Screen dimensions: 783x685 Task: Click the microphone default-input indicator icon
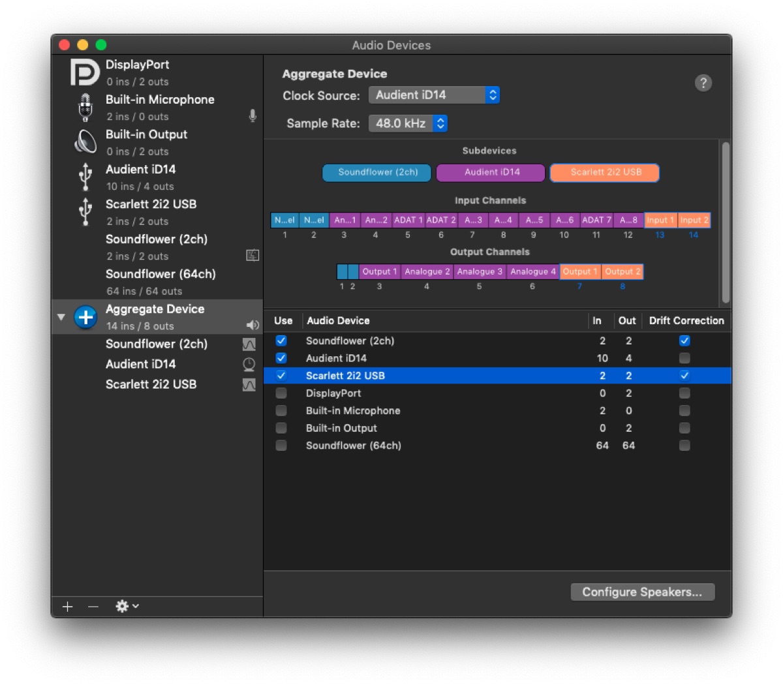click(253, 116)
